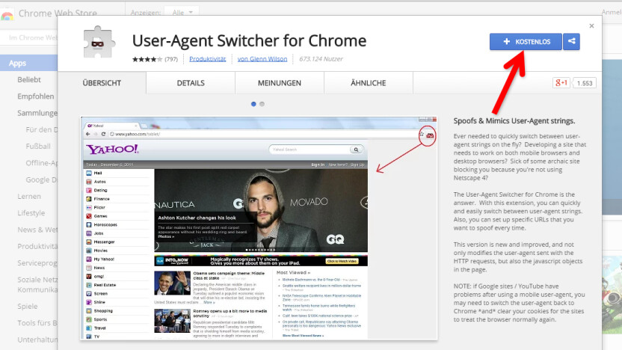Select the first screenshot carousel dot
The width and height of the screenshot is (622, 350).
click(253, 104)
